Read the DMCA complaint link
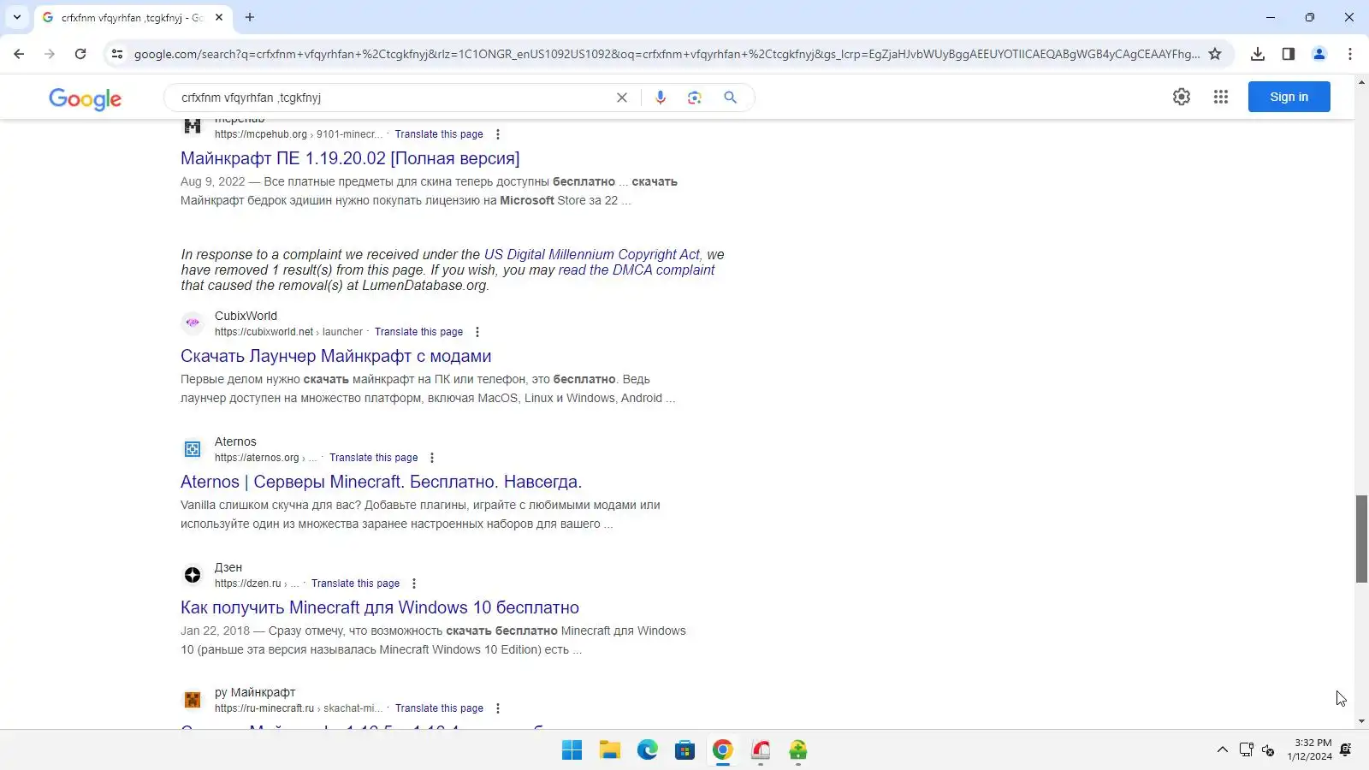The width and height of the screenshot is (1369, 770). [637, 269]
